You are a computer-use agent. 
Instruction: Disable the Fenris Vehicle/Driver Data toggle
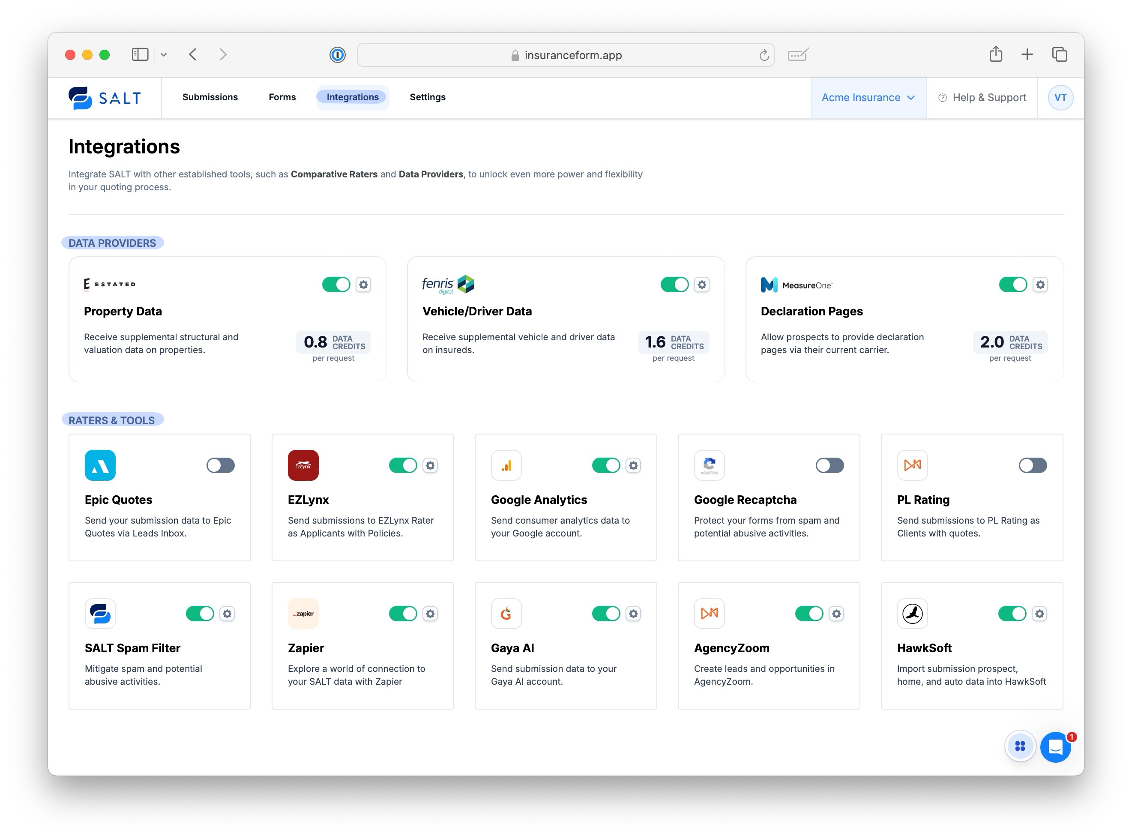pos(674,285)
